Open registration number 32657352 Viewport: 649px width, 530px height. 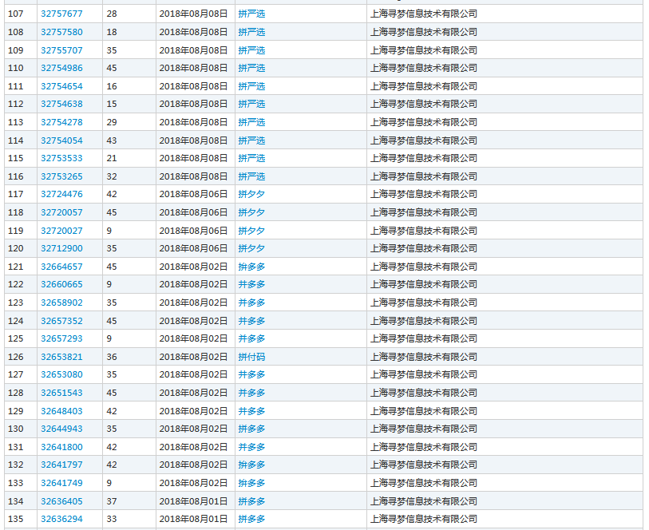tap(61, 321)
